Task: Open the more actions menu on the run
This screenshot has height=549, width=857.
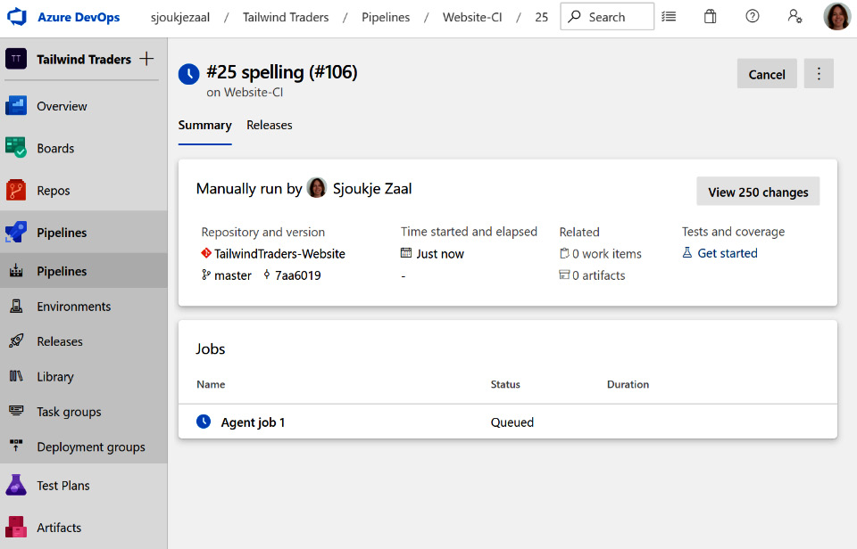Action: tap(819, 74)
